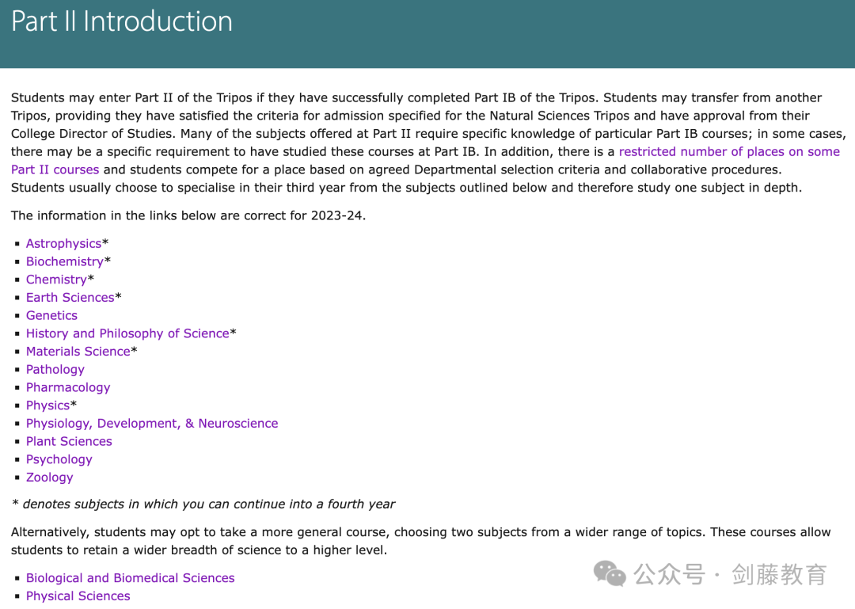Select the Earth Sciences link

coord(70,298)
